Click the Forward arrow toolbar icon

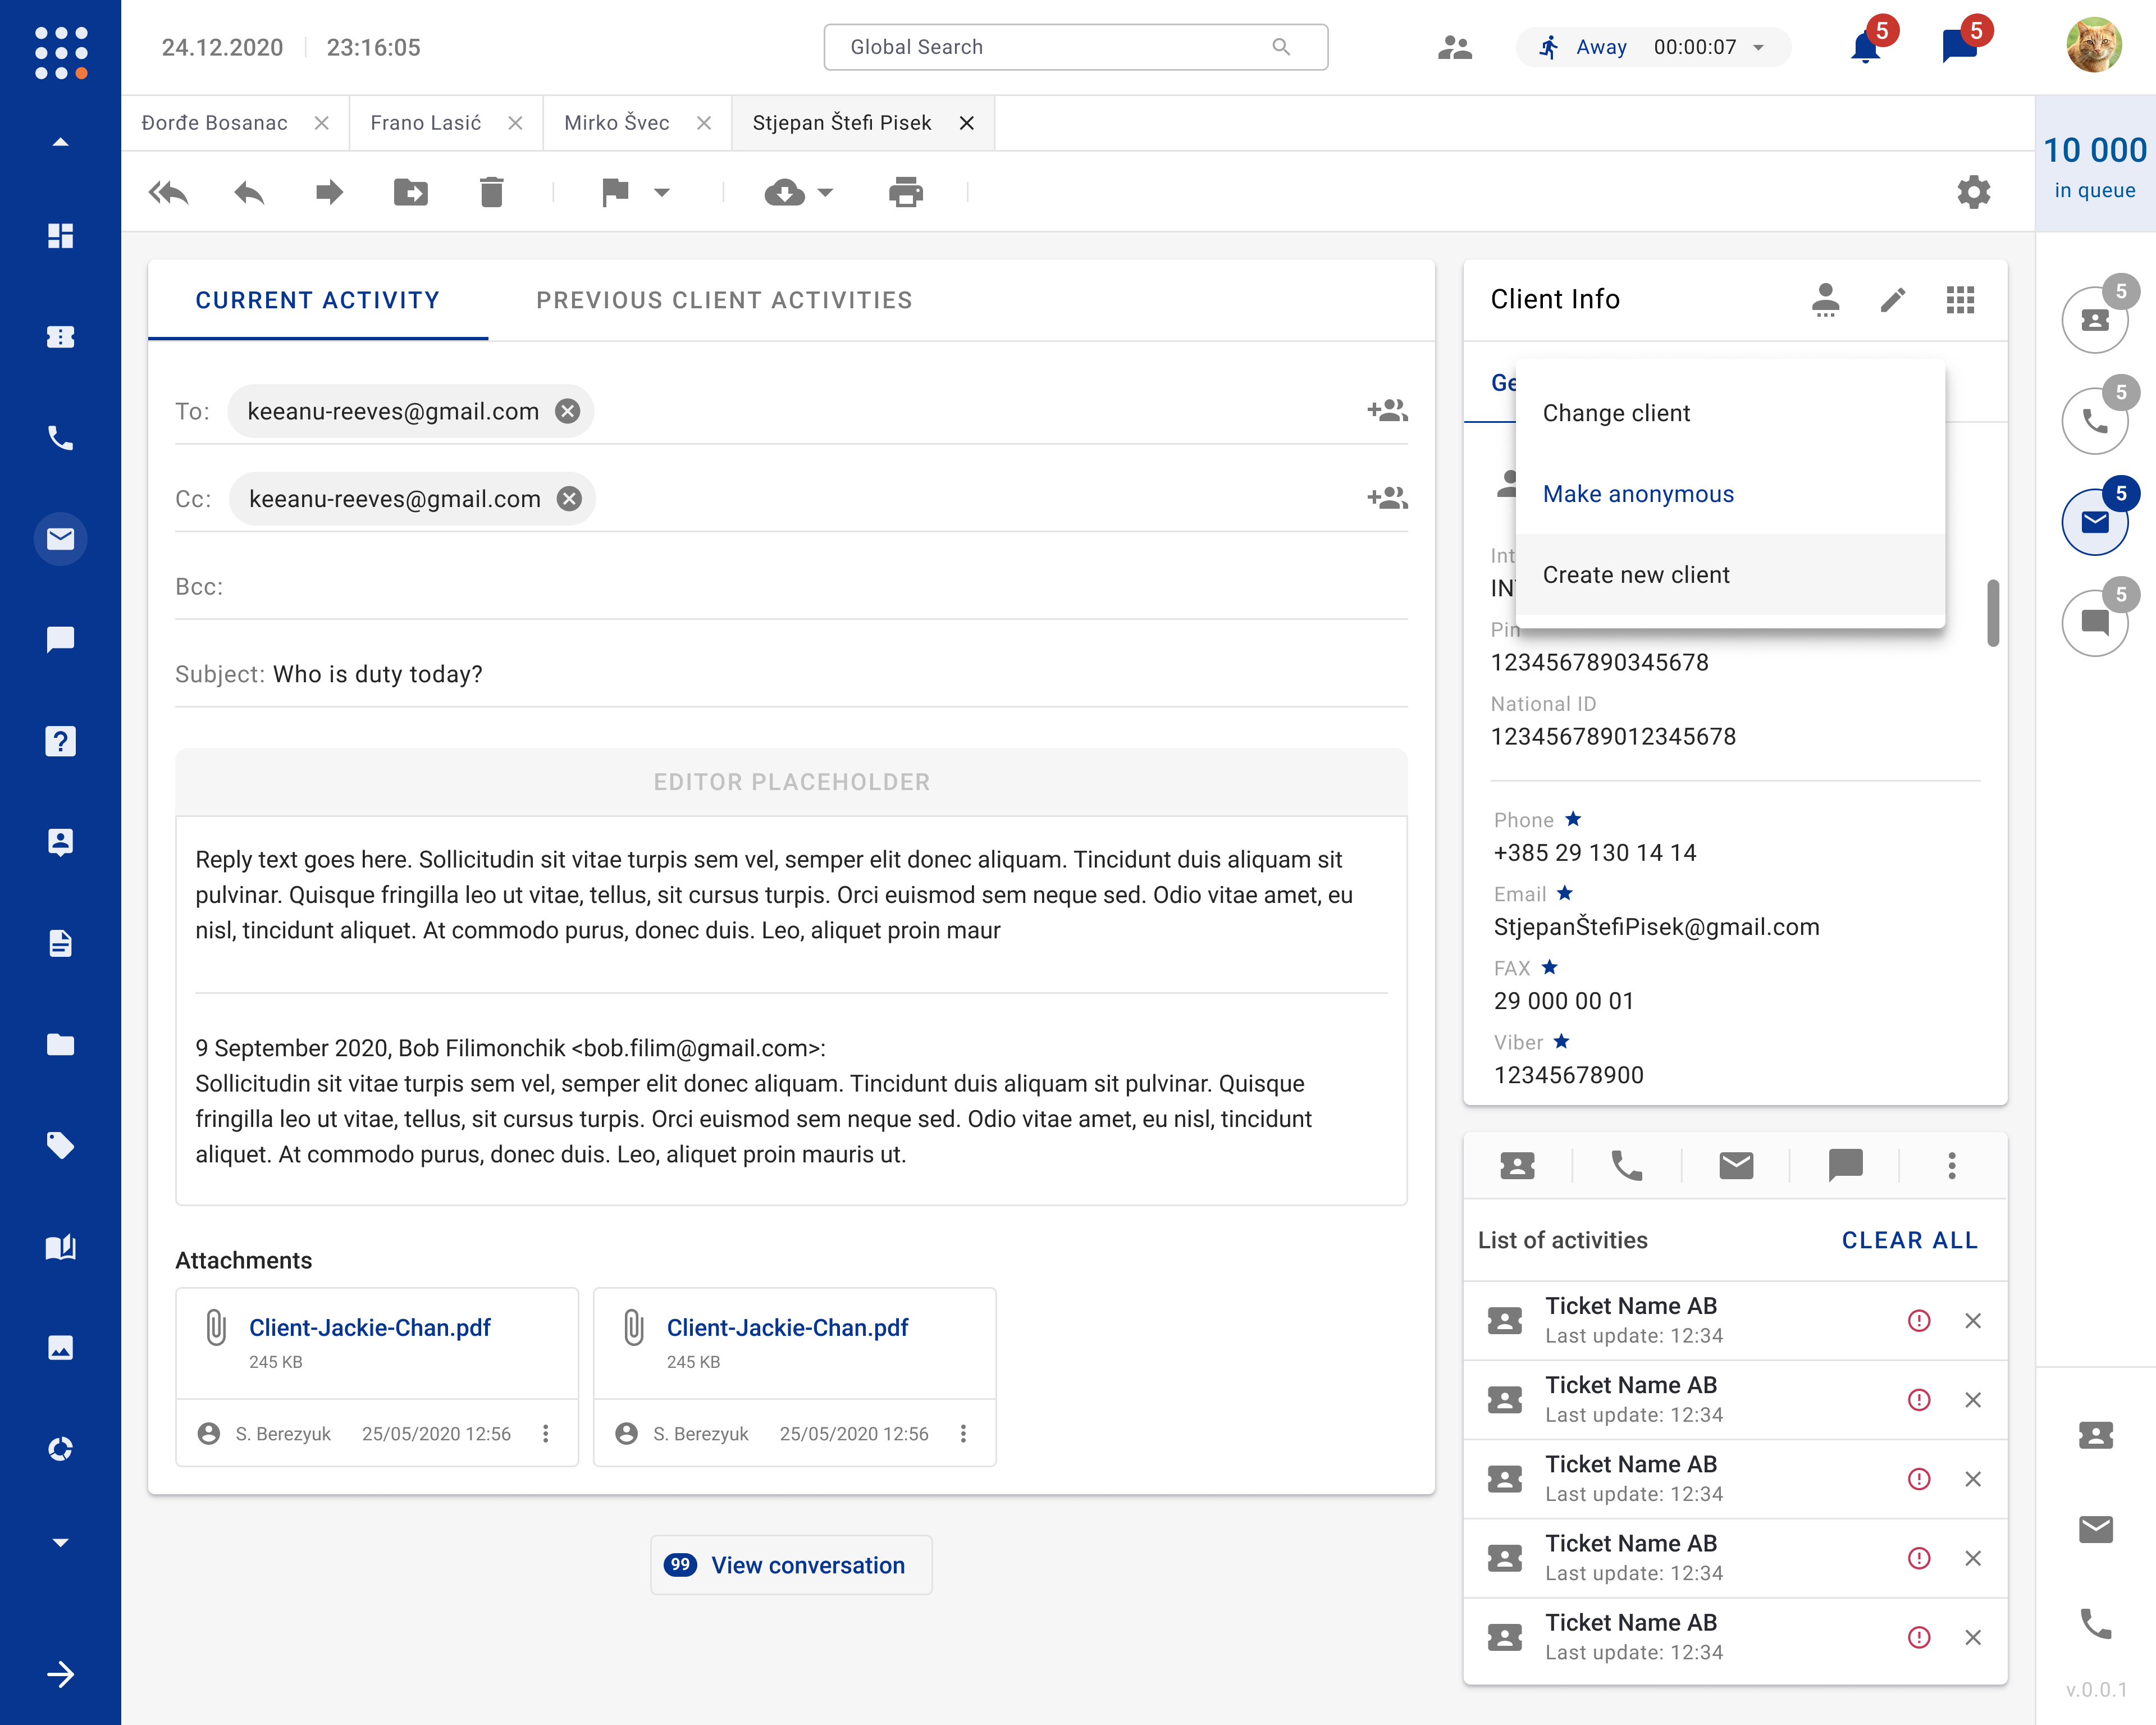tap(329, 192)
